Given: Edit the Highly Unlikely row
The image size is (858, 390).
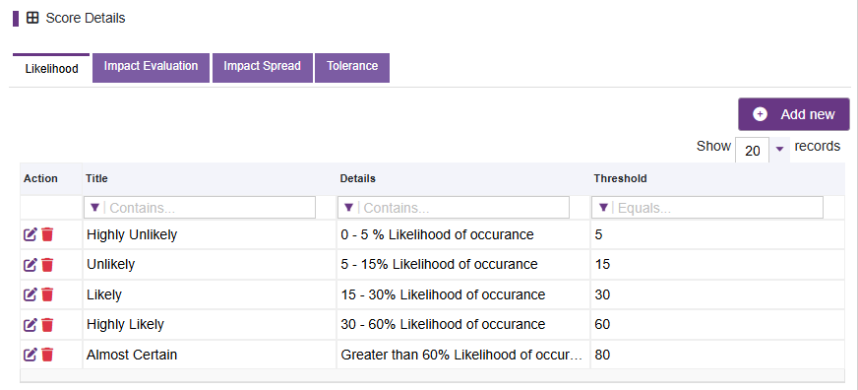Looking at the screenshot, I should (31, 235).
